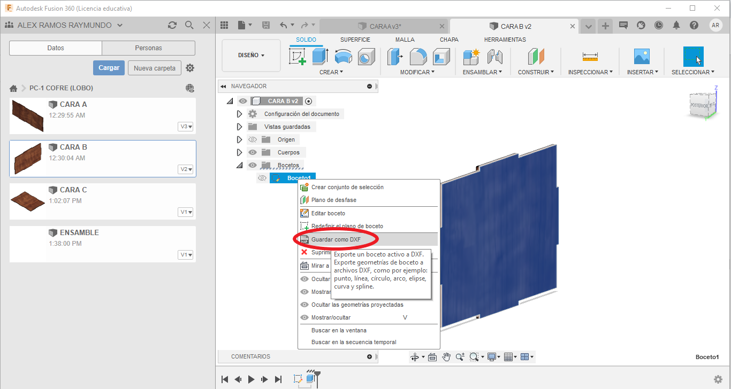Open the CREAR dropdown menu
Image resolution: width=731 pixels, height=389 pixels.
click(331, 72)
